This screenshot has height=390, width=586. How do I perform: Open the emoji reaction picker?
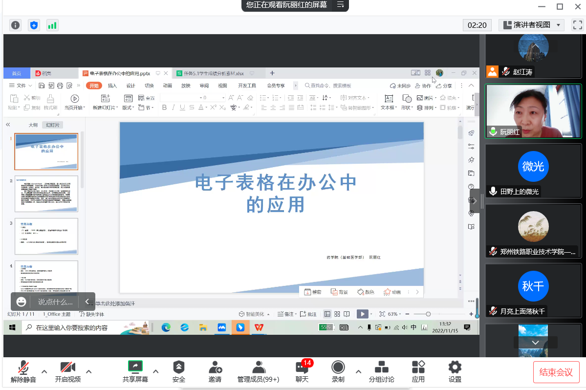(x=22, y=302)
